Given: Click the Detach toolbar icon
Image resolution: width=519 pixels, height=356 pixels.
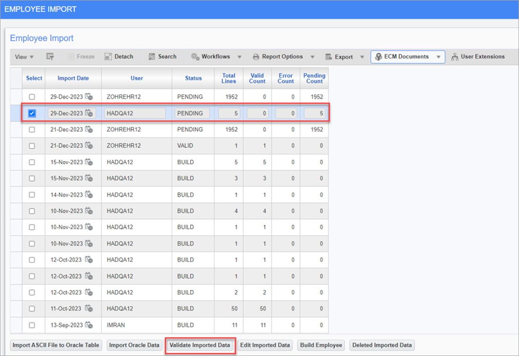Looking at the screenshot, I should point(108,57).
